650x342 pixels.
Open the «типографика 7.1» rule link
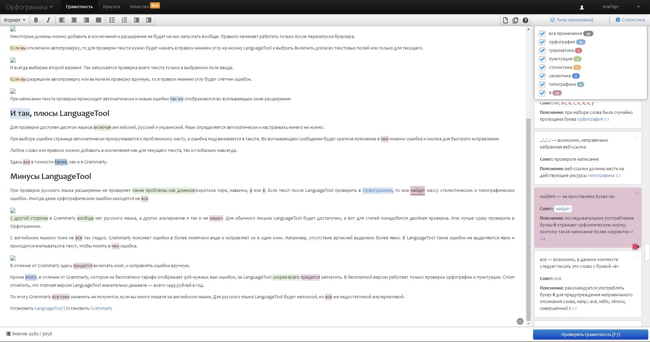coord(604,176)
